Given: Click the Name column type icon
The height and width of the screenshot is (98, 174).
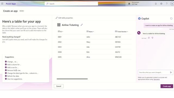Looking at the screenshot, I should (88, 32).
